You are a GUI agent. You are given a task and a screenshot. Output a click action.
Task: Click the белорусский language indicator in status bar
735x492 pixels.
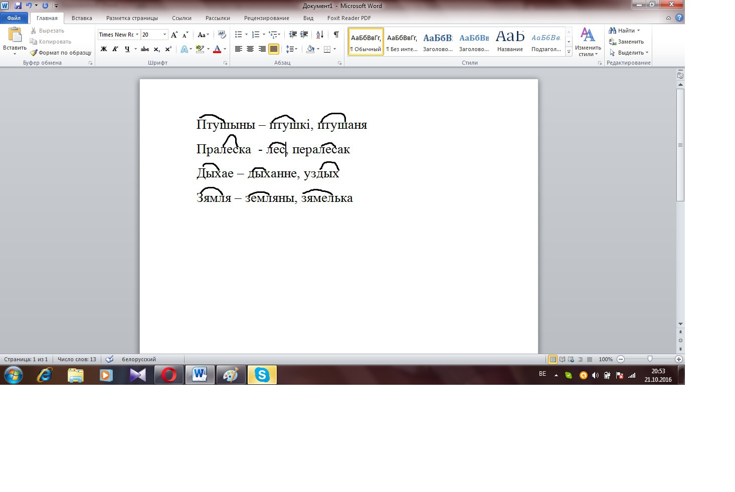(138, 359)
